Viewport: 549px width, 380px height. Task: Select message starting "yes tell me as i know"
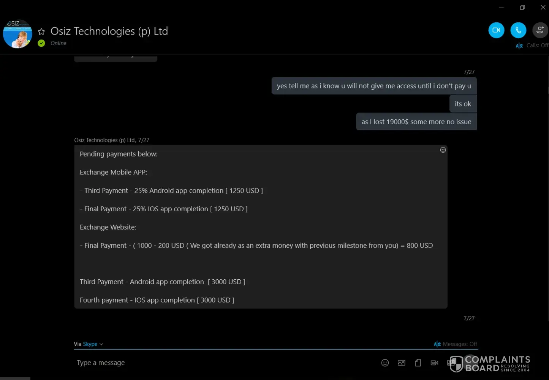coord(374,86)
